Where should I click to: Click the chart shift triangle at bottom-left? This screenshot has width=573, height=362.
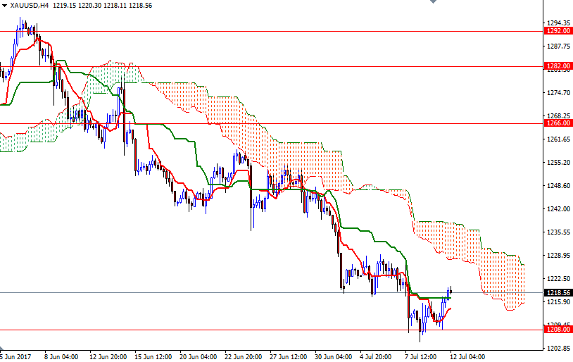[3, 349]
